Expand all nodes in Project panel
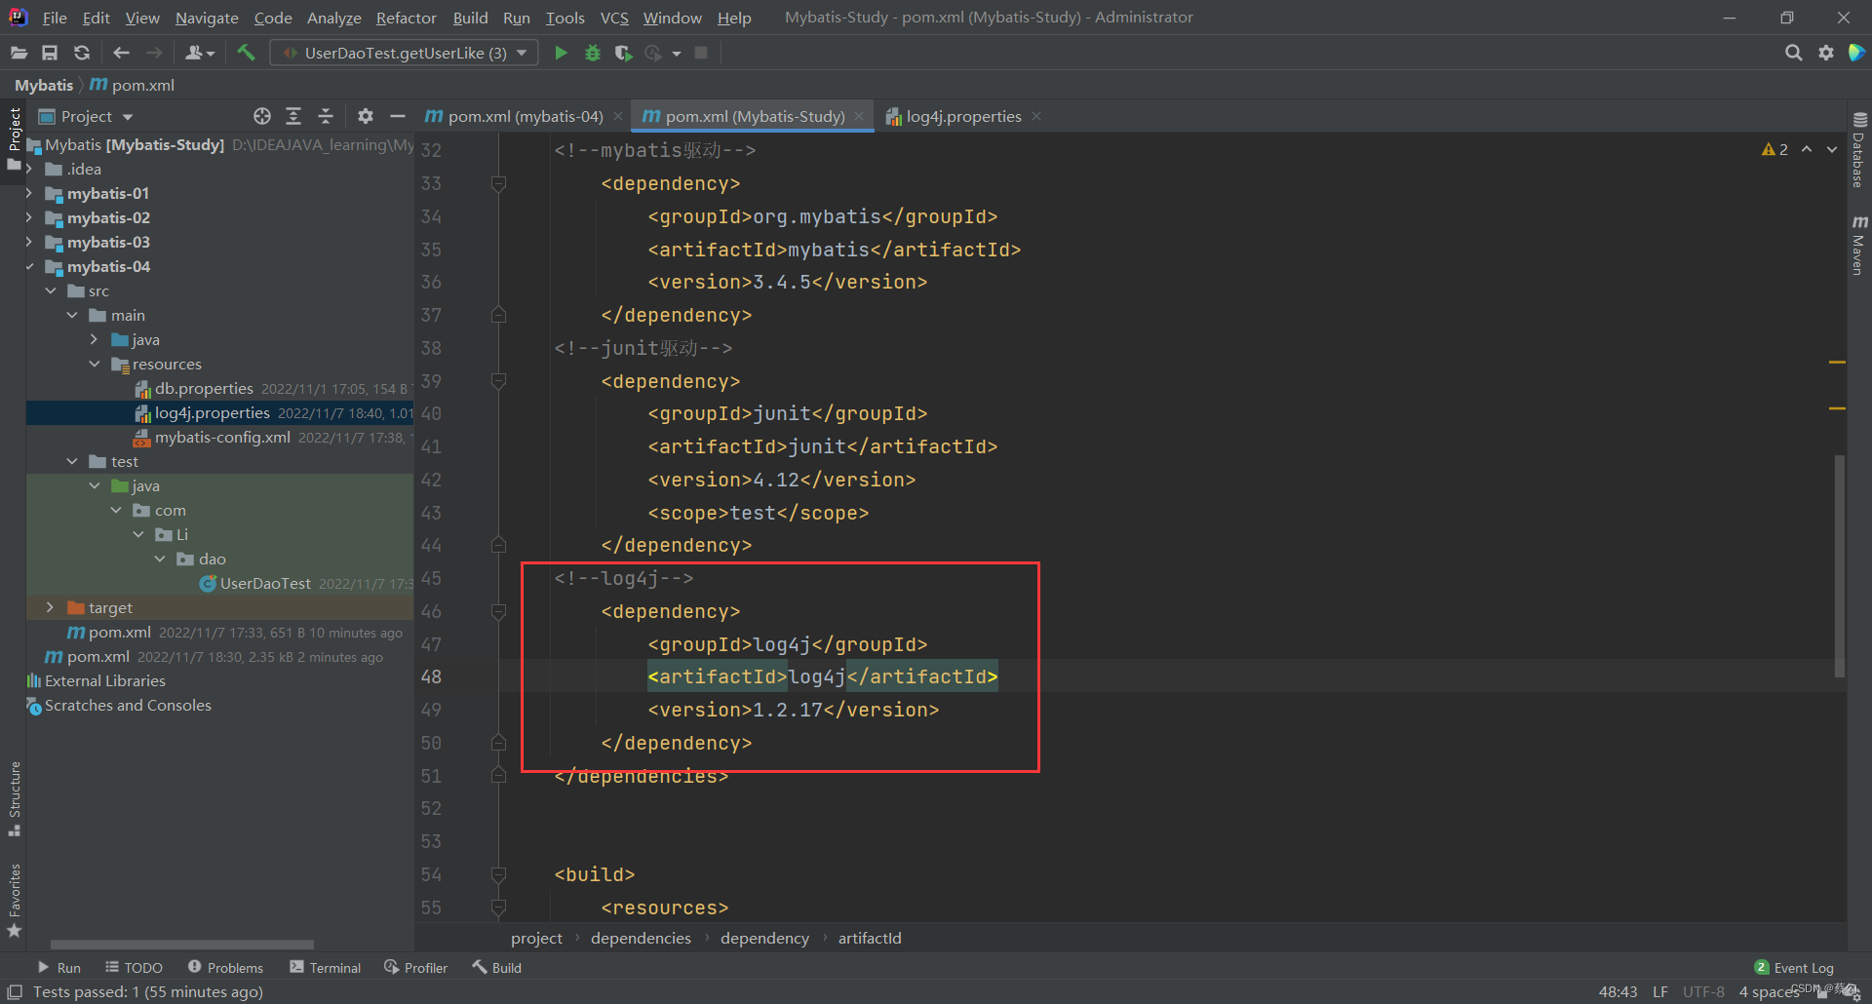The height and width of the screenshot is (1004, 1872). pos(293,116)
